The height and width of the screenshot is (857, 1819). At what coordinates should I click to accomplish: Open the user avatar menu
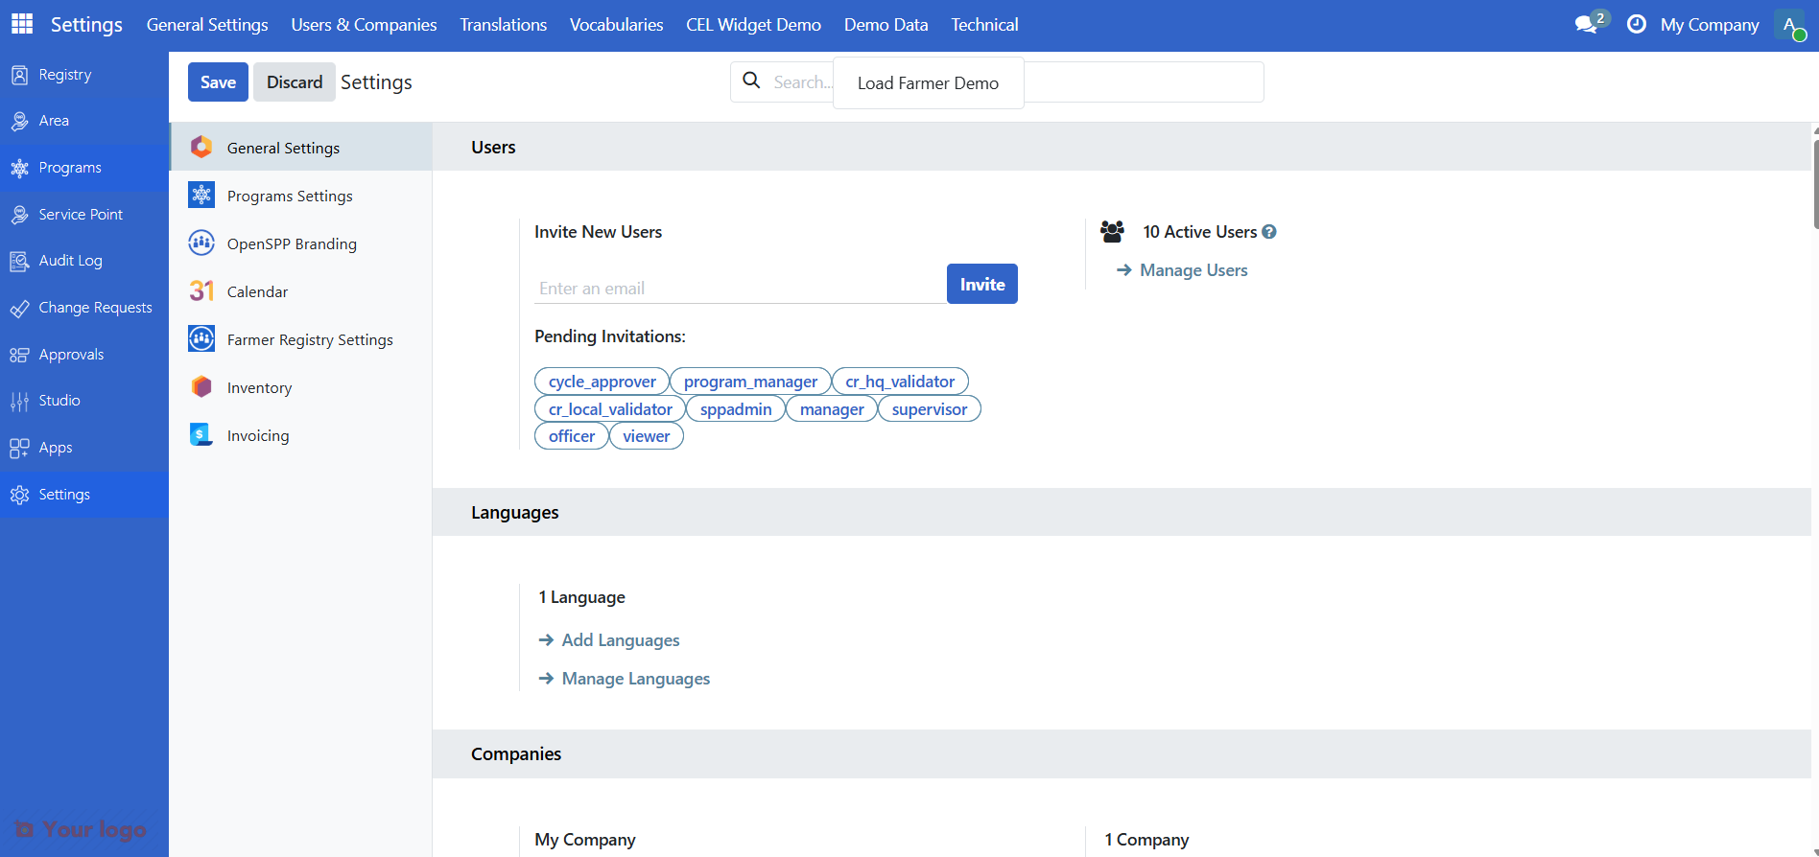pyautogui.click(x=1790, y=25)
